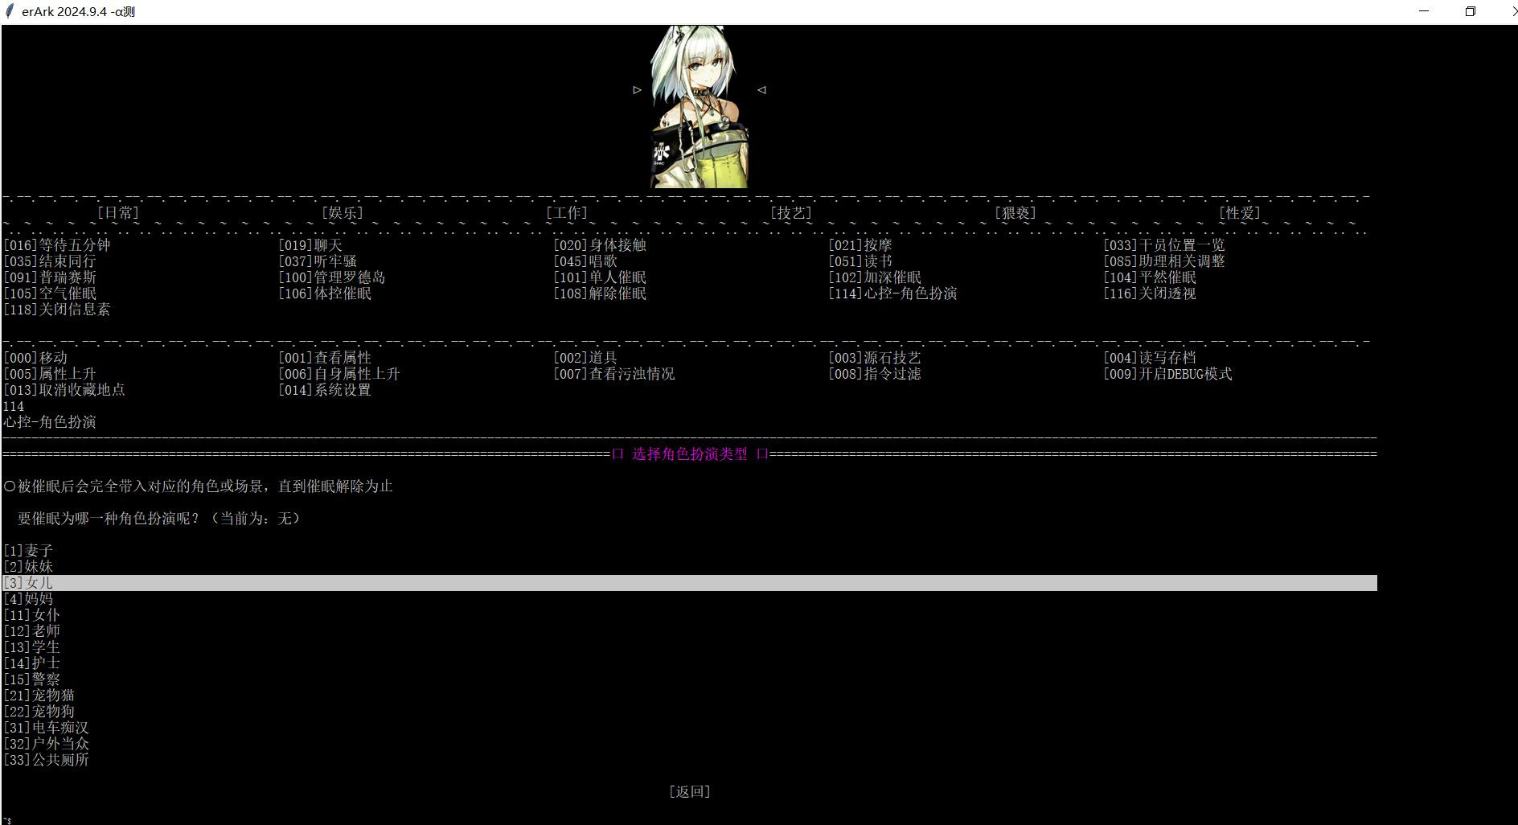The image size is (1518, 825).
Task: Select role option [12]老师
Action: click(32, 631)
